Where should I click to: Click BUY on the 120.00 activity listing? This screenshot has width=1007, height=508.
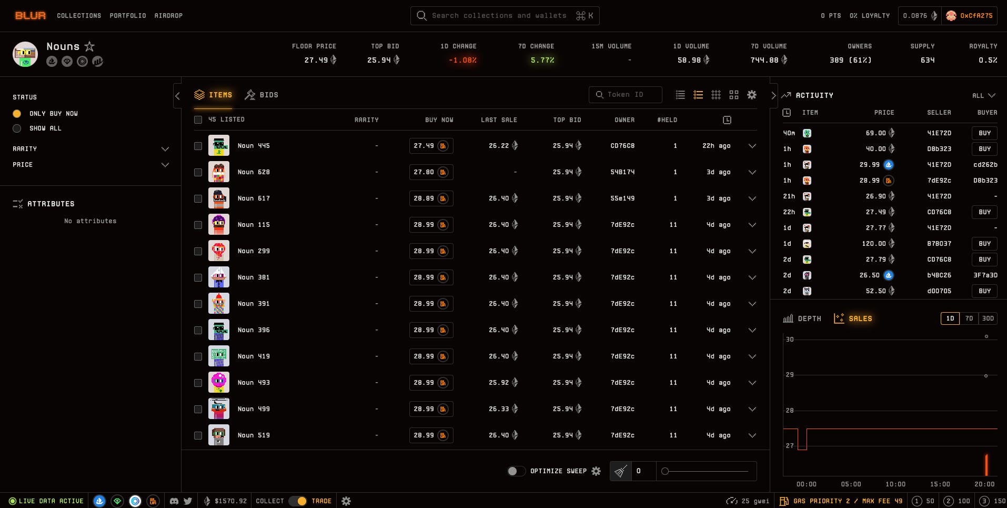point(984,244)
